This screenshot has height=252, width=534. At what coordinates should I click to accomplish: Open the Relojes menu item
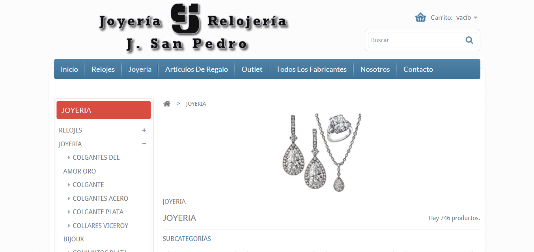(x=103, y=69)
